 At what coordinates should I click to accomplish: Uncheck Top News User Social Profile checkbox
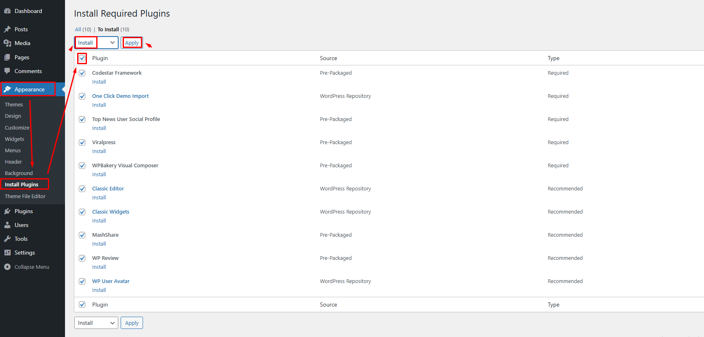pos(82,119)
